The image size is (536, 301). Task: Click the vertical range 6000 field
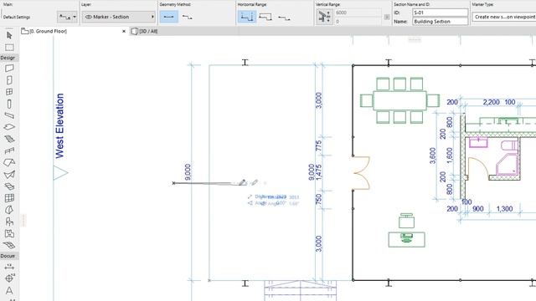pos(358,13)
